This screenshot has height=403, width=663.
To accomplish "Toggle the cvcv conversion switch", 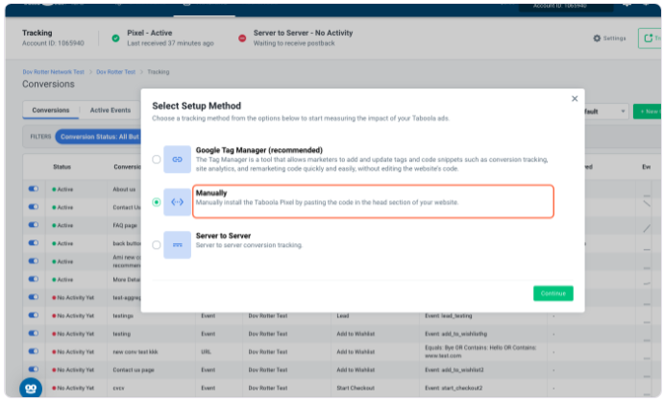I will point(34,388).
